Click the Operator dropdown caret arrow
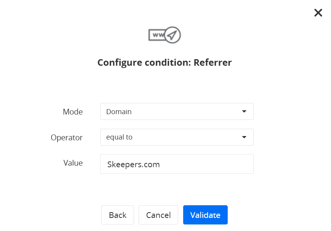This screenshot has width=331, height=231. (x=244, y=137)
